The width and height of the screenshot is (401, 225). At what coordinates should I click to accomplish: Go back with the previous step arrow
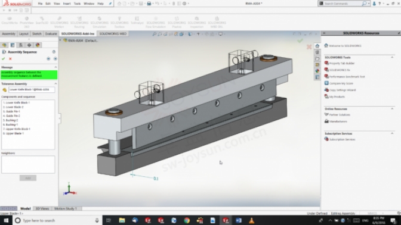(48, 59)
